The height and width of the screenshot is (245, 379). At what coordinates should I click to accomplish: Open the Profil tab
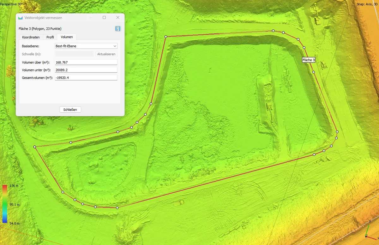(x=50, y=37)
